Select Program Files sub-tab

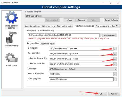point(33,43)
